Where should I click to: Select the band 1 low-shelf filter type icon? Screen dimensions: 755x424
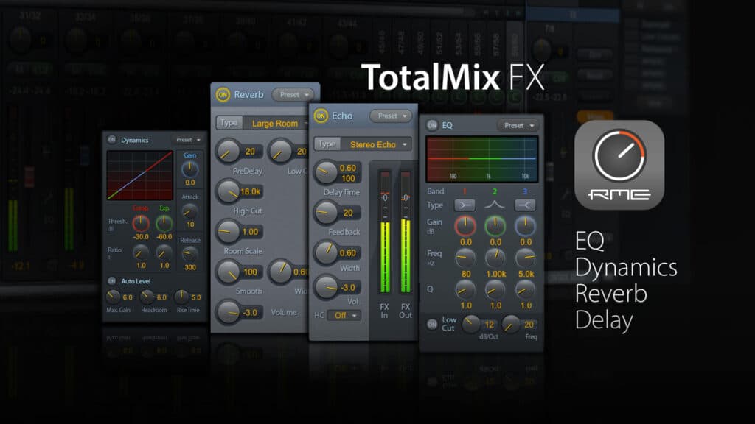pyautogui.click(x=465, y=205)
